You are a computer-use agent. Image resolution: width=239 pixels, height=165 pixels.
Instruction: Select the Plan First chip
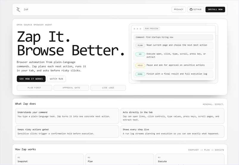click(x=34, y=88)
